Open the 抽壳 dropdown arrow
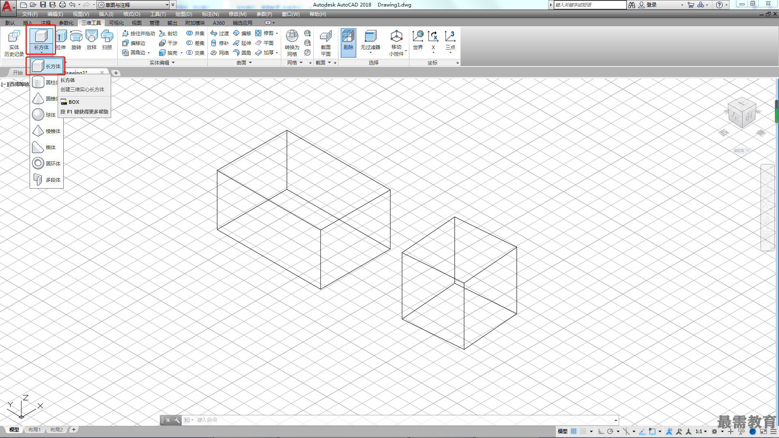The width and height of the screenshot is (779, 438). (181, 53)
